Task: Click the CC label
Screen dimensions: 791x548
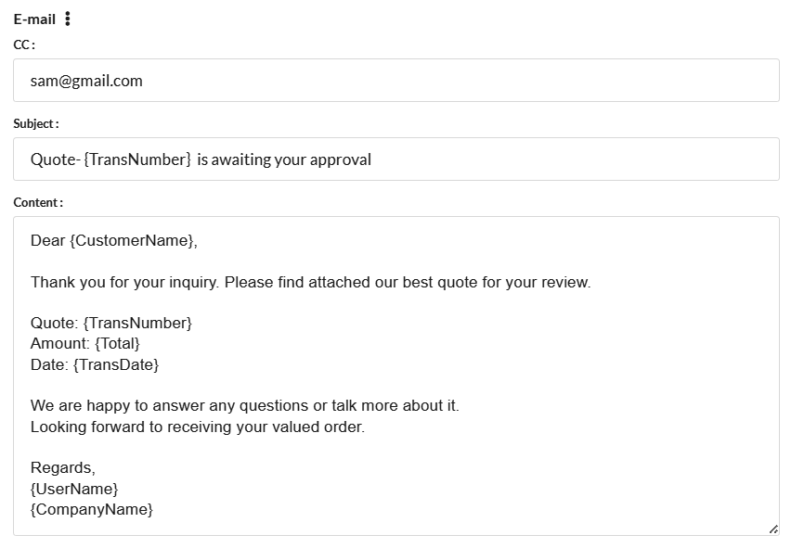Action: pos(24,45)
